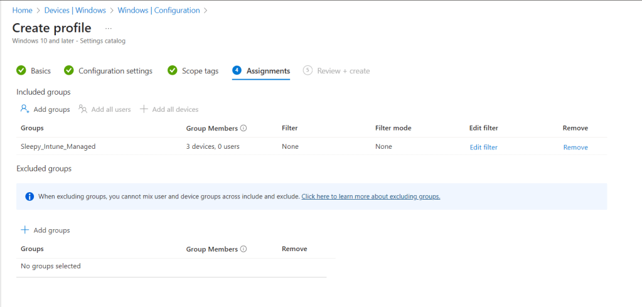Open the Scope tags step
This screenshot has width=642, height=307.
(193, 71)
